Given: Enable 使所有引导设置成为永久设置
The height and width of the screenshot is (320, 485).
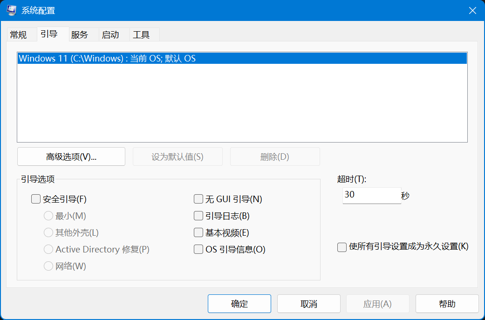Looking at the screenshot, I should pyautogui.click(x=342, y=247).
